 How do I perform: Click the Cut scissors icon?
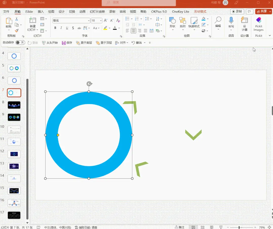(x=17, y=19)
